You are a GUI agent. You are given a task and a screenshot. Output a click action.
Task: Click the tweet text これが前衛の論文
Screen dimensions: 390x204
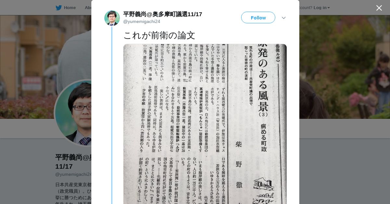pos(159,35)
